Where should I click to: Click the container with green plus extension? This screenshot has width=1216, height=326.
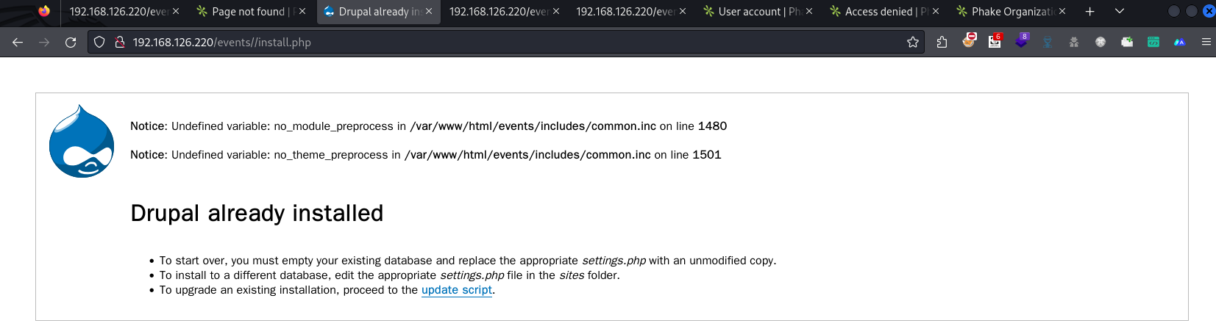[x=1127, y=43]
